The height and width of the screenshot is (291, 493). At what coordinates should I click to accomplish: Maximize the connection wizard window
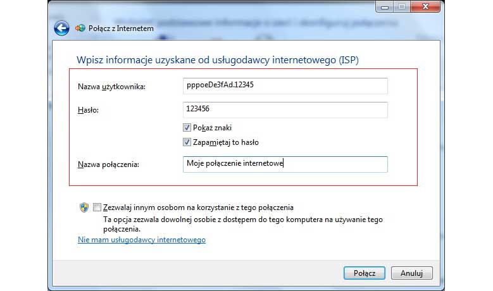point(402,6)
